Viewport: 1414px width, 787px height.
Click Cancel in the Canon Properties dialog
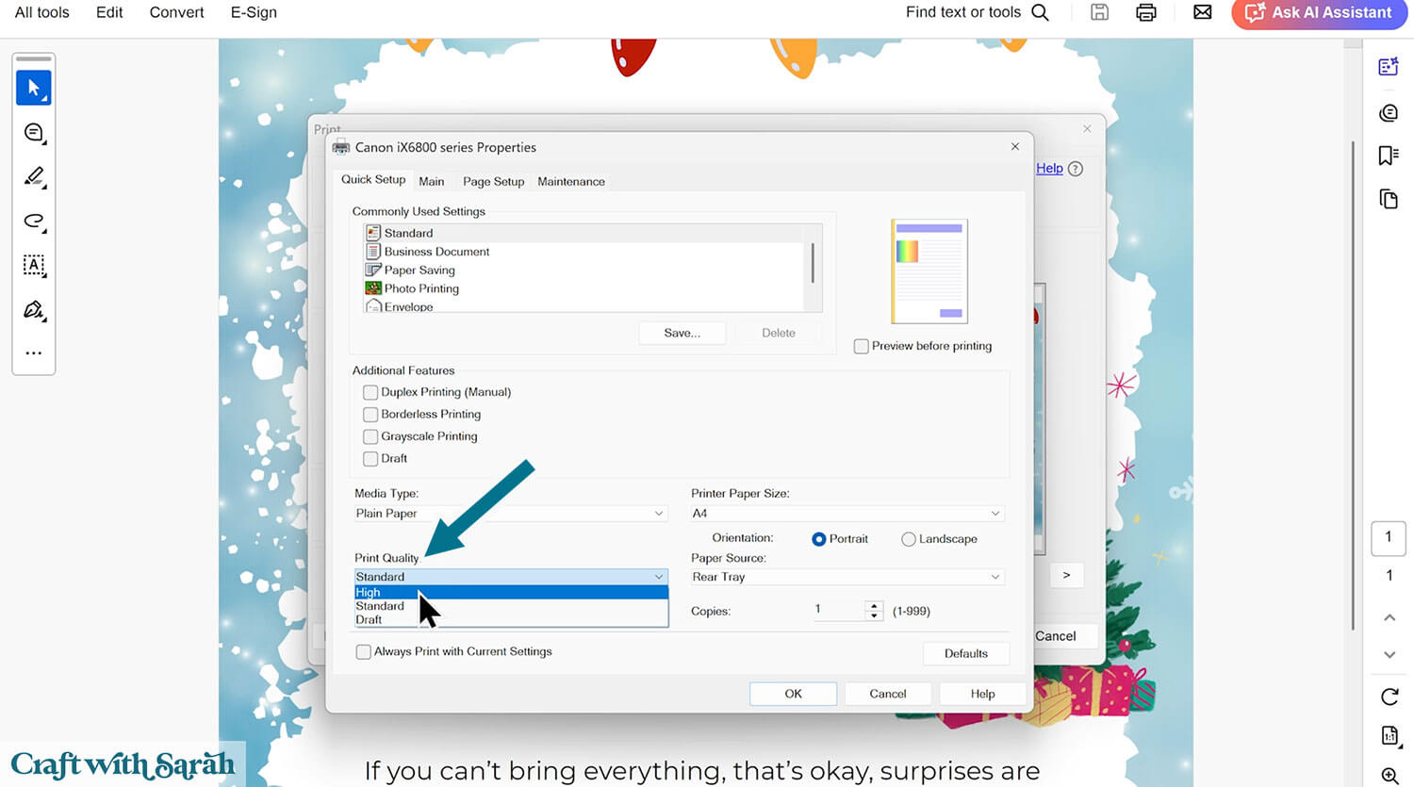pyautogui.click(x=888, y=694)
